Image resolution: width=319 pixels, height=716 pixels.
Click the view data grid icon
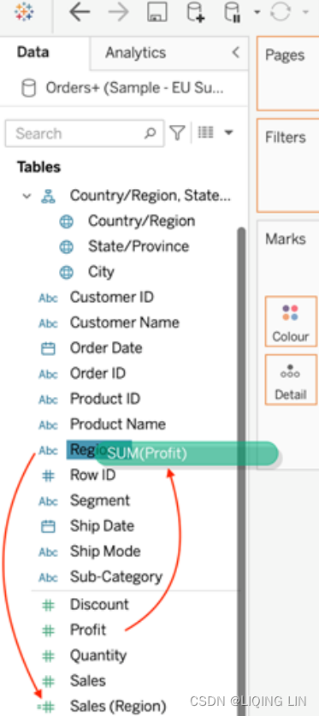pos(205,133)
